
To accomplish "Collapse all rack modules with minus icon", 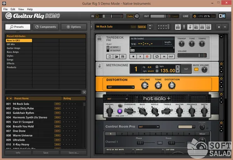I will coord(225,27).
